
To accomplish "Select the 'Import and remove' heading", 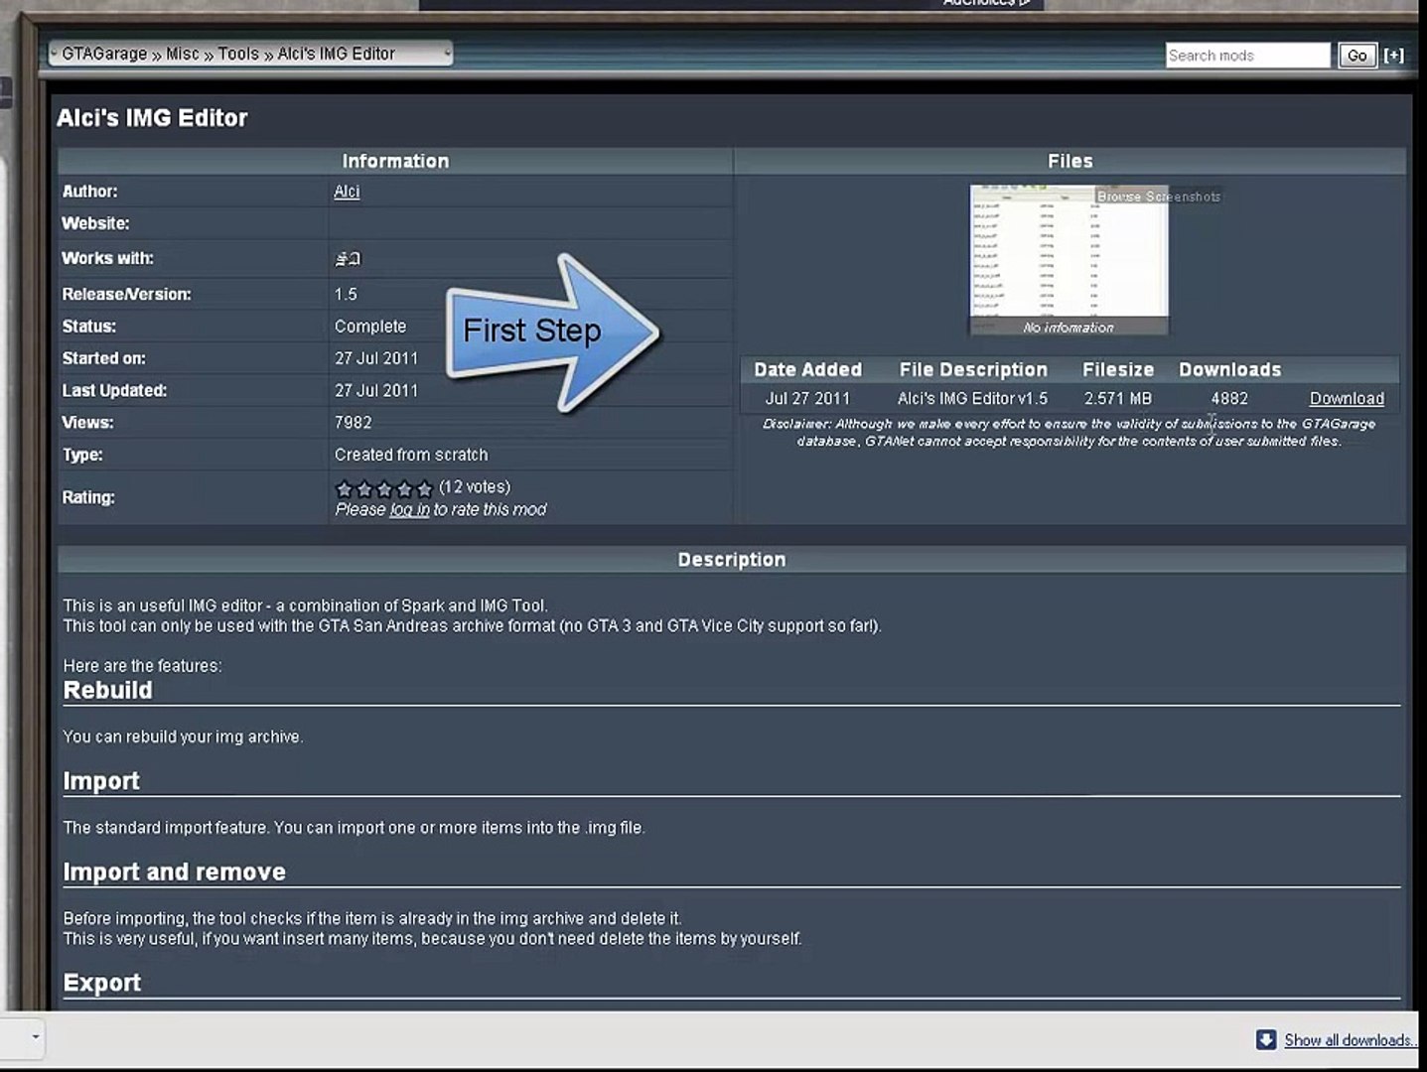I will click(174, 871).
